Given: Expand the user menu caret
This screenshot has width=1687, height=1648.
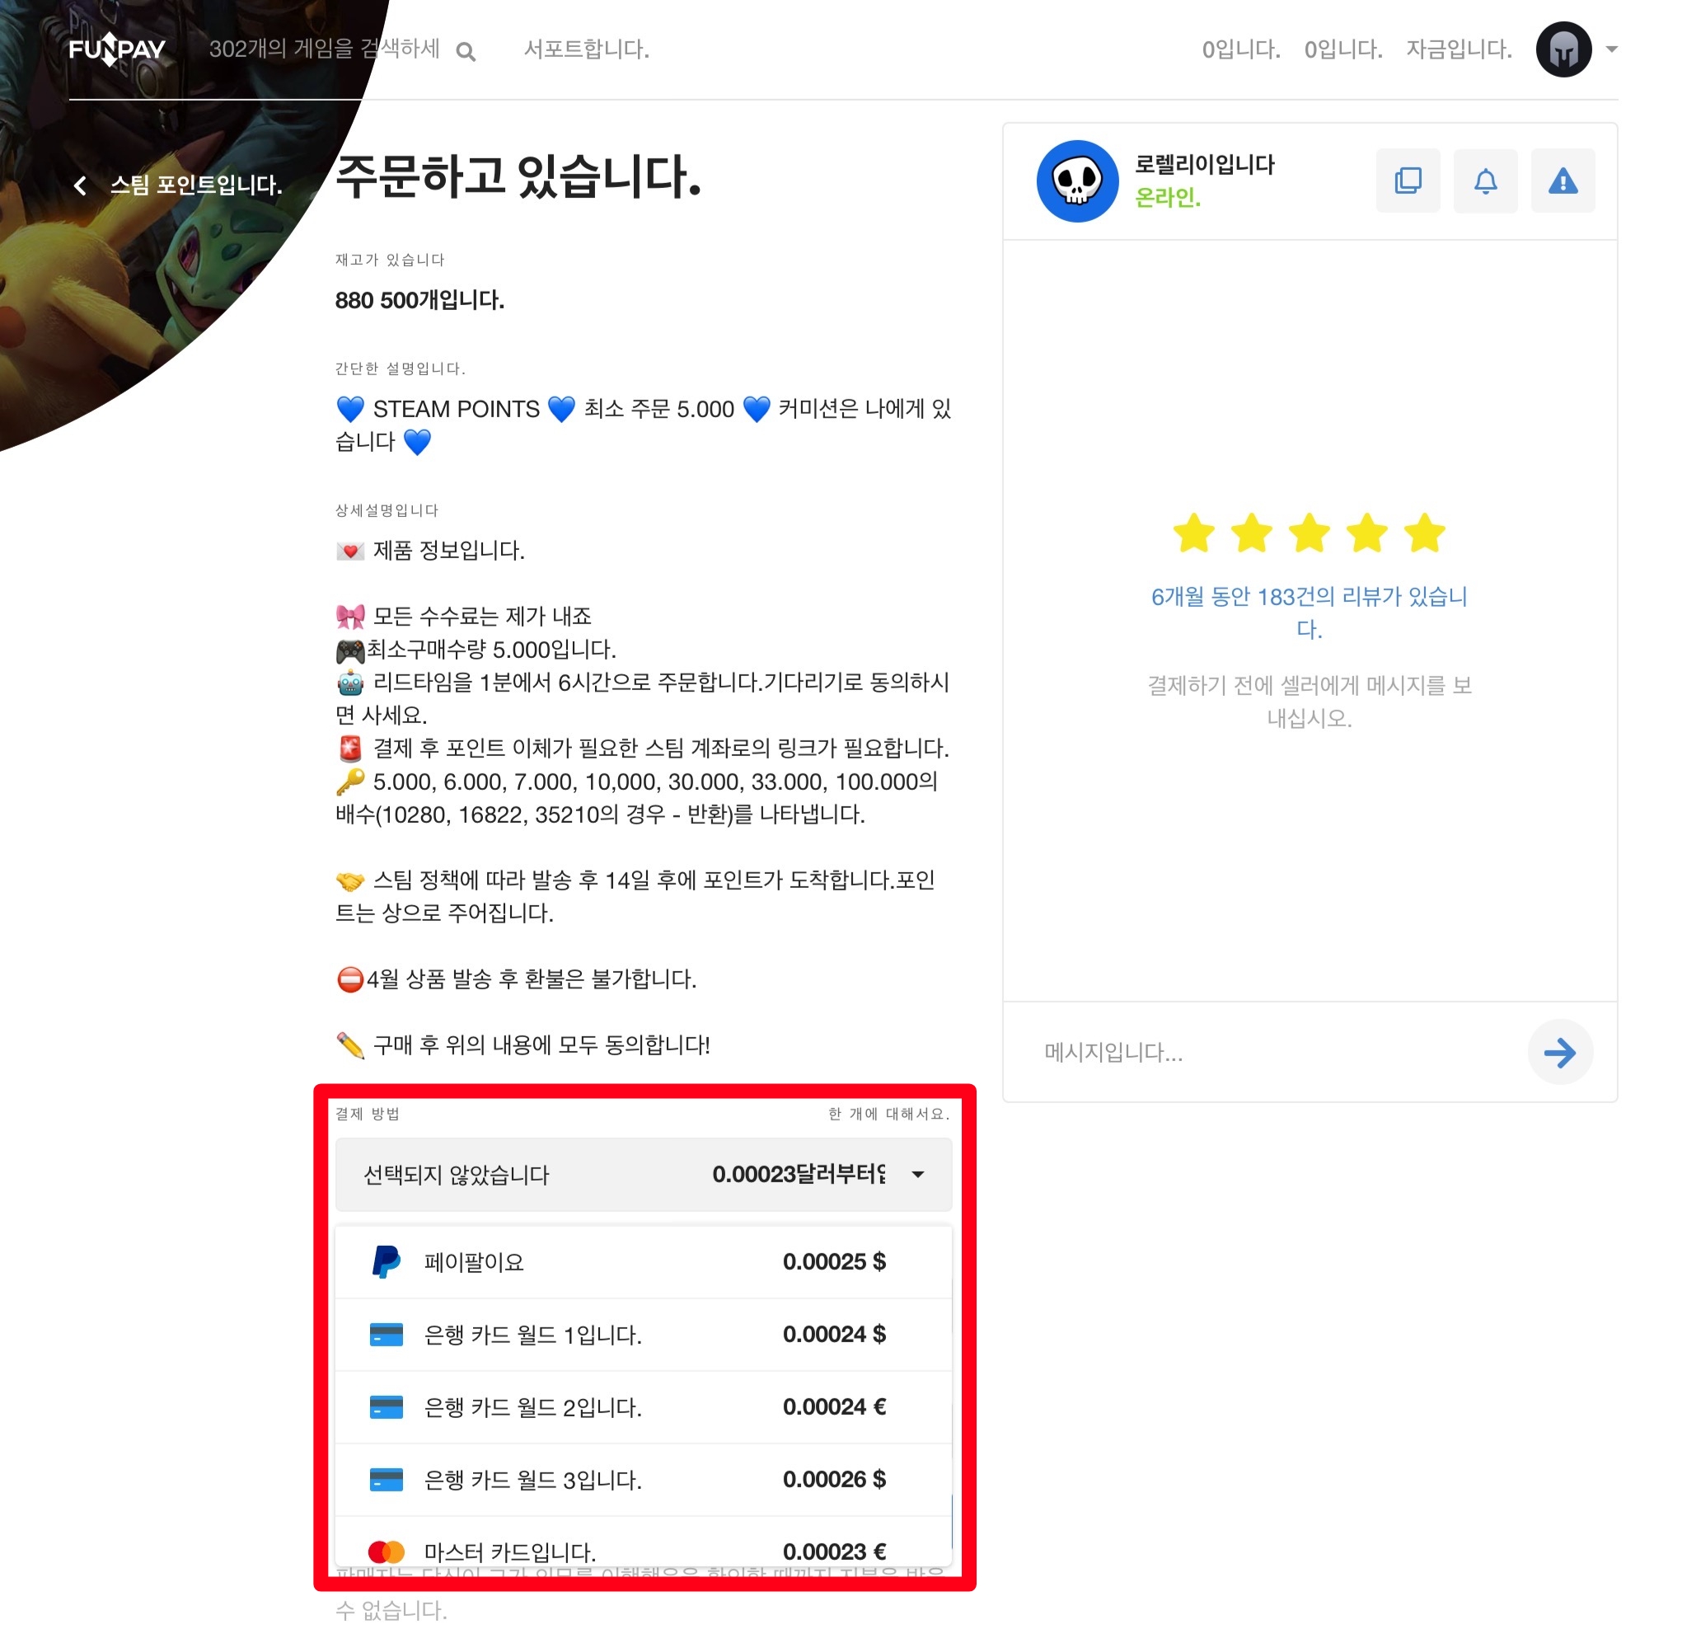Looking at the screenshot, I should 1611,49.
